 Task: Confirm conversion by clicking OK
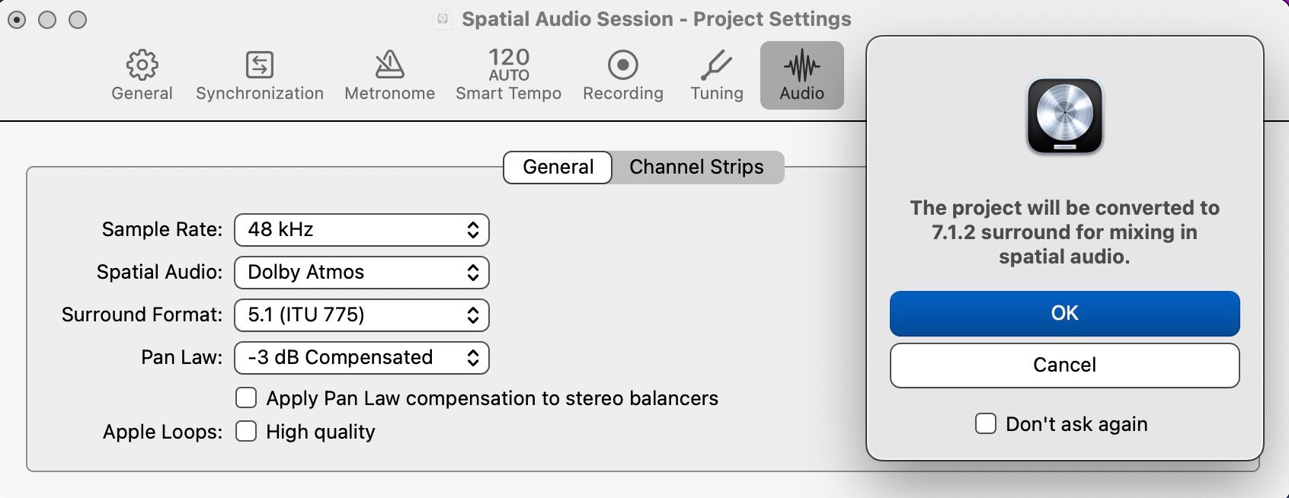pyautogui.click(x=1064, y=313)
